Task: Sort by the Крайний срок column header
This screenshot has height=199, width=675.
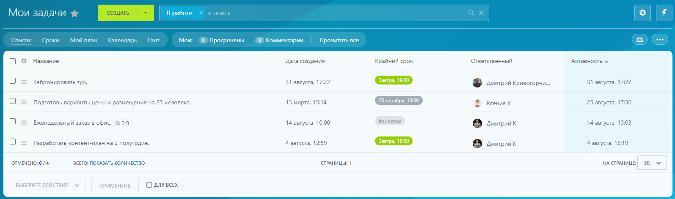Action: pos(394,61)
